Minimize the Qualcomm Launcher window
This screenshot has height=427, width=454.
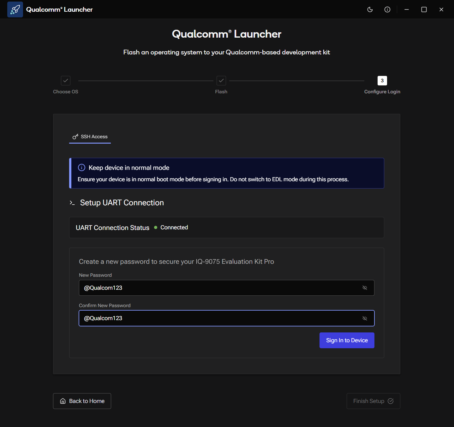click(x=407, y=9)
